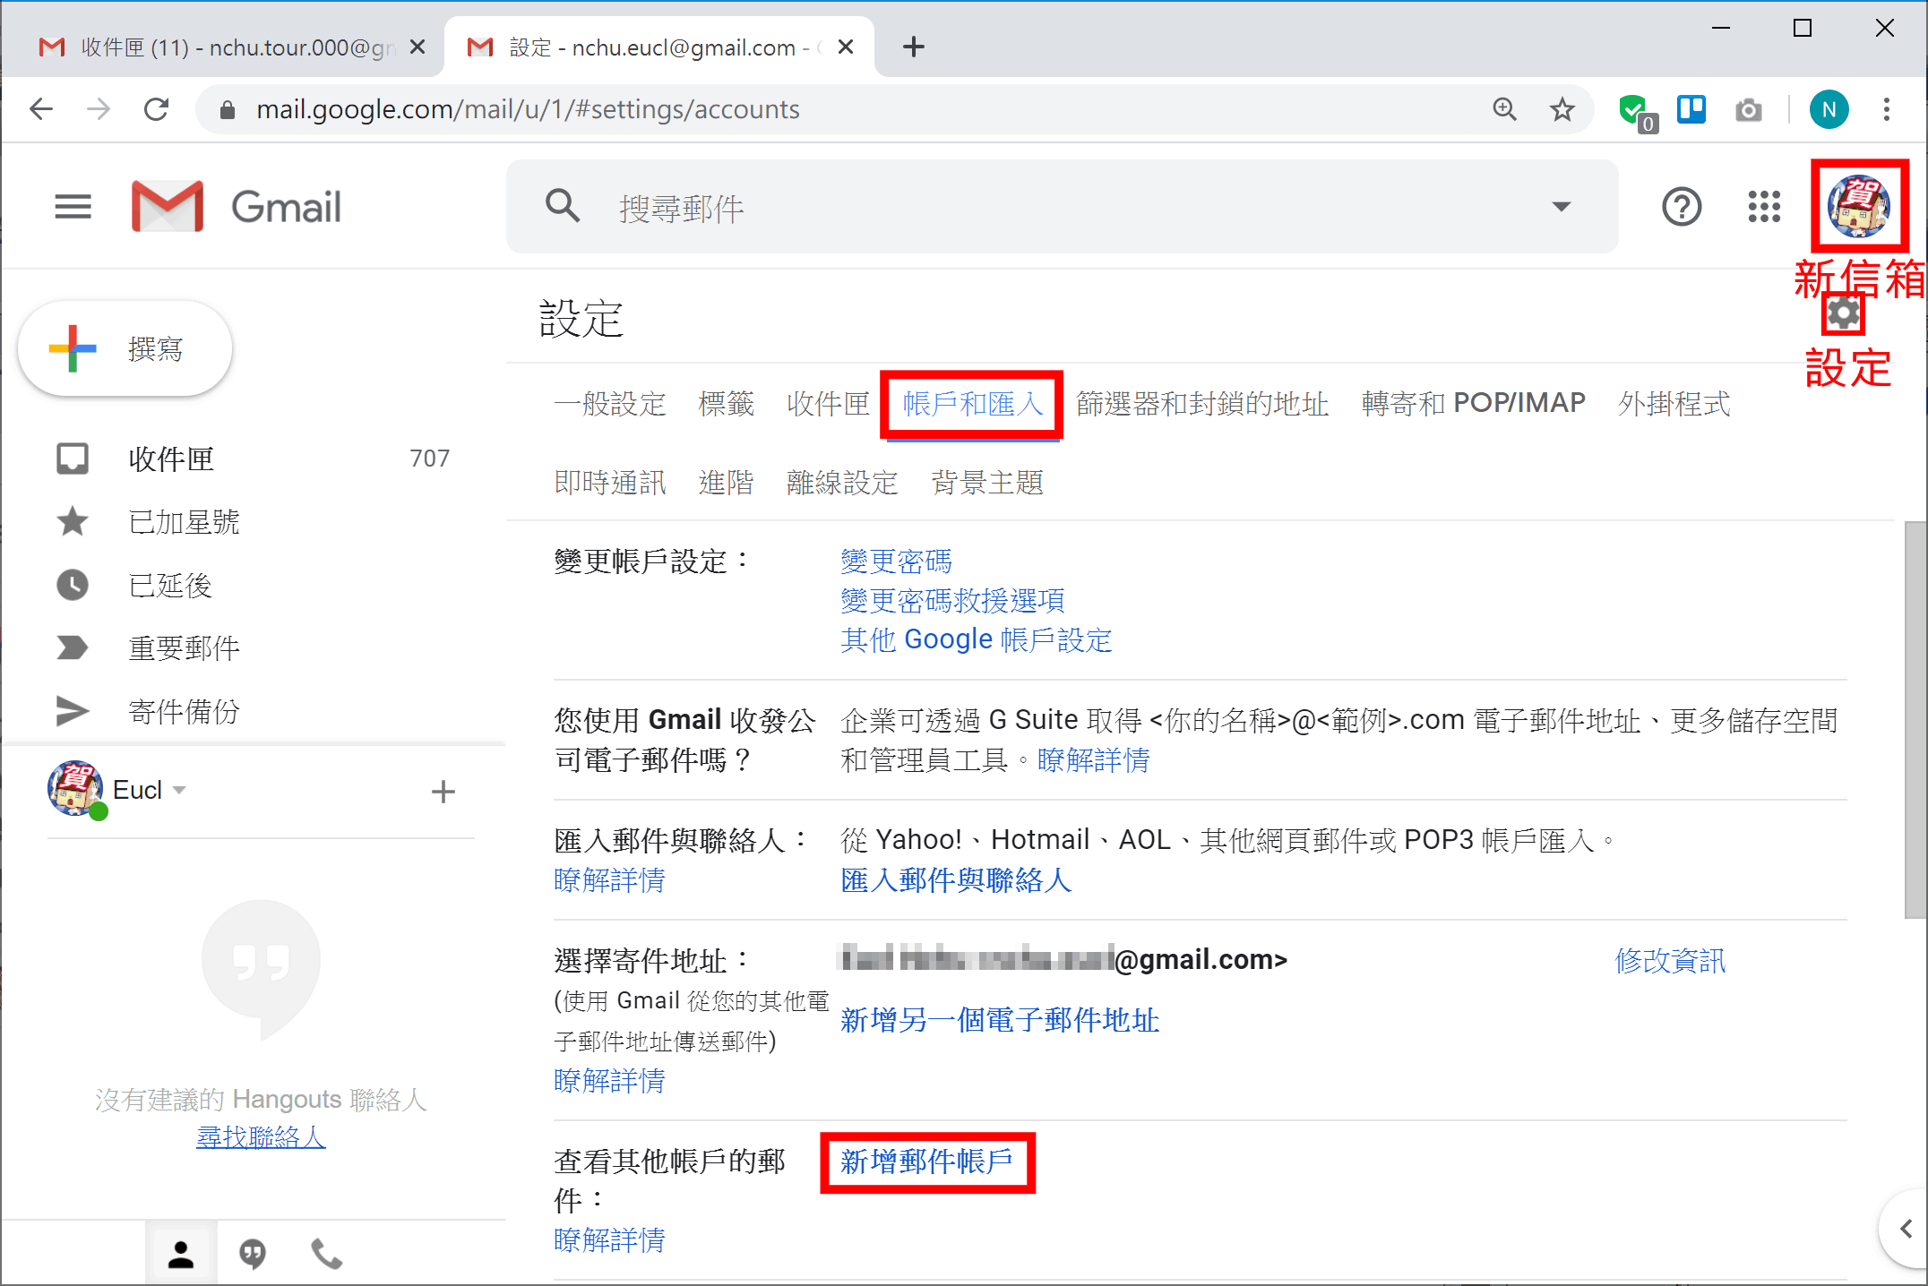Switch to the 帳戶和匯入 settings tab

click(972, 404)
